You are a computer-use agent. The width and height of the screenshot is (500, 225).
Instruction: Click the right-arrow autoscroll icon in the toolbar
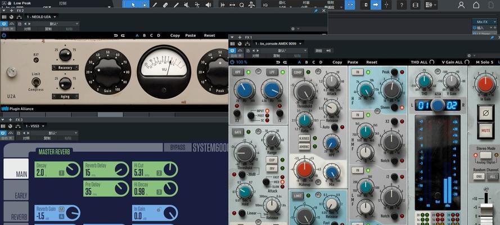376,4
